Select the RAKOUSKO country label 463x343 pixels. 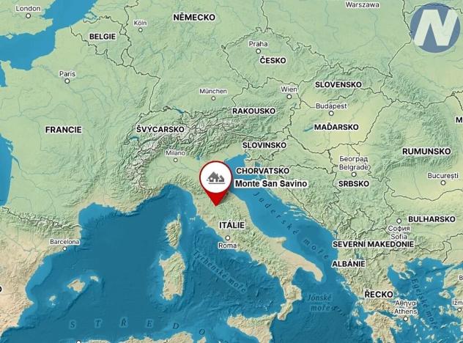click(x=254, y=111)
